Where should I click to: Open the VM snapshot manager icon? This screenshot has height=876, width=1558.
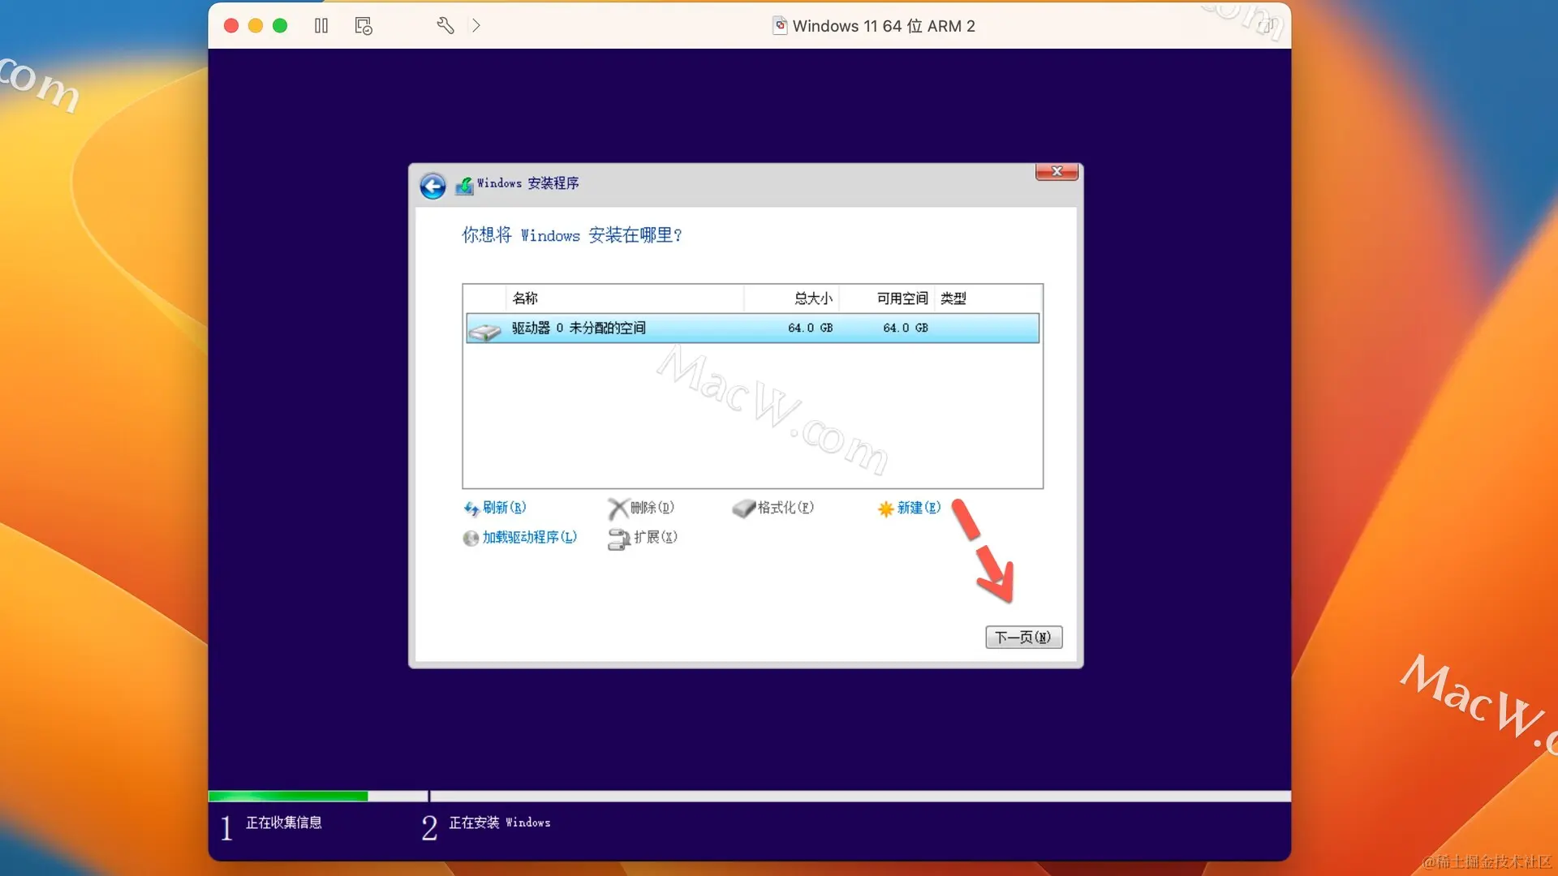(x=364, y=26)
